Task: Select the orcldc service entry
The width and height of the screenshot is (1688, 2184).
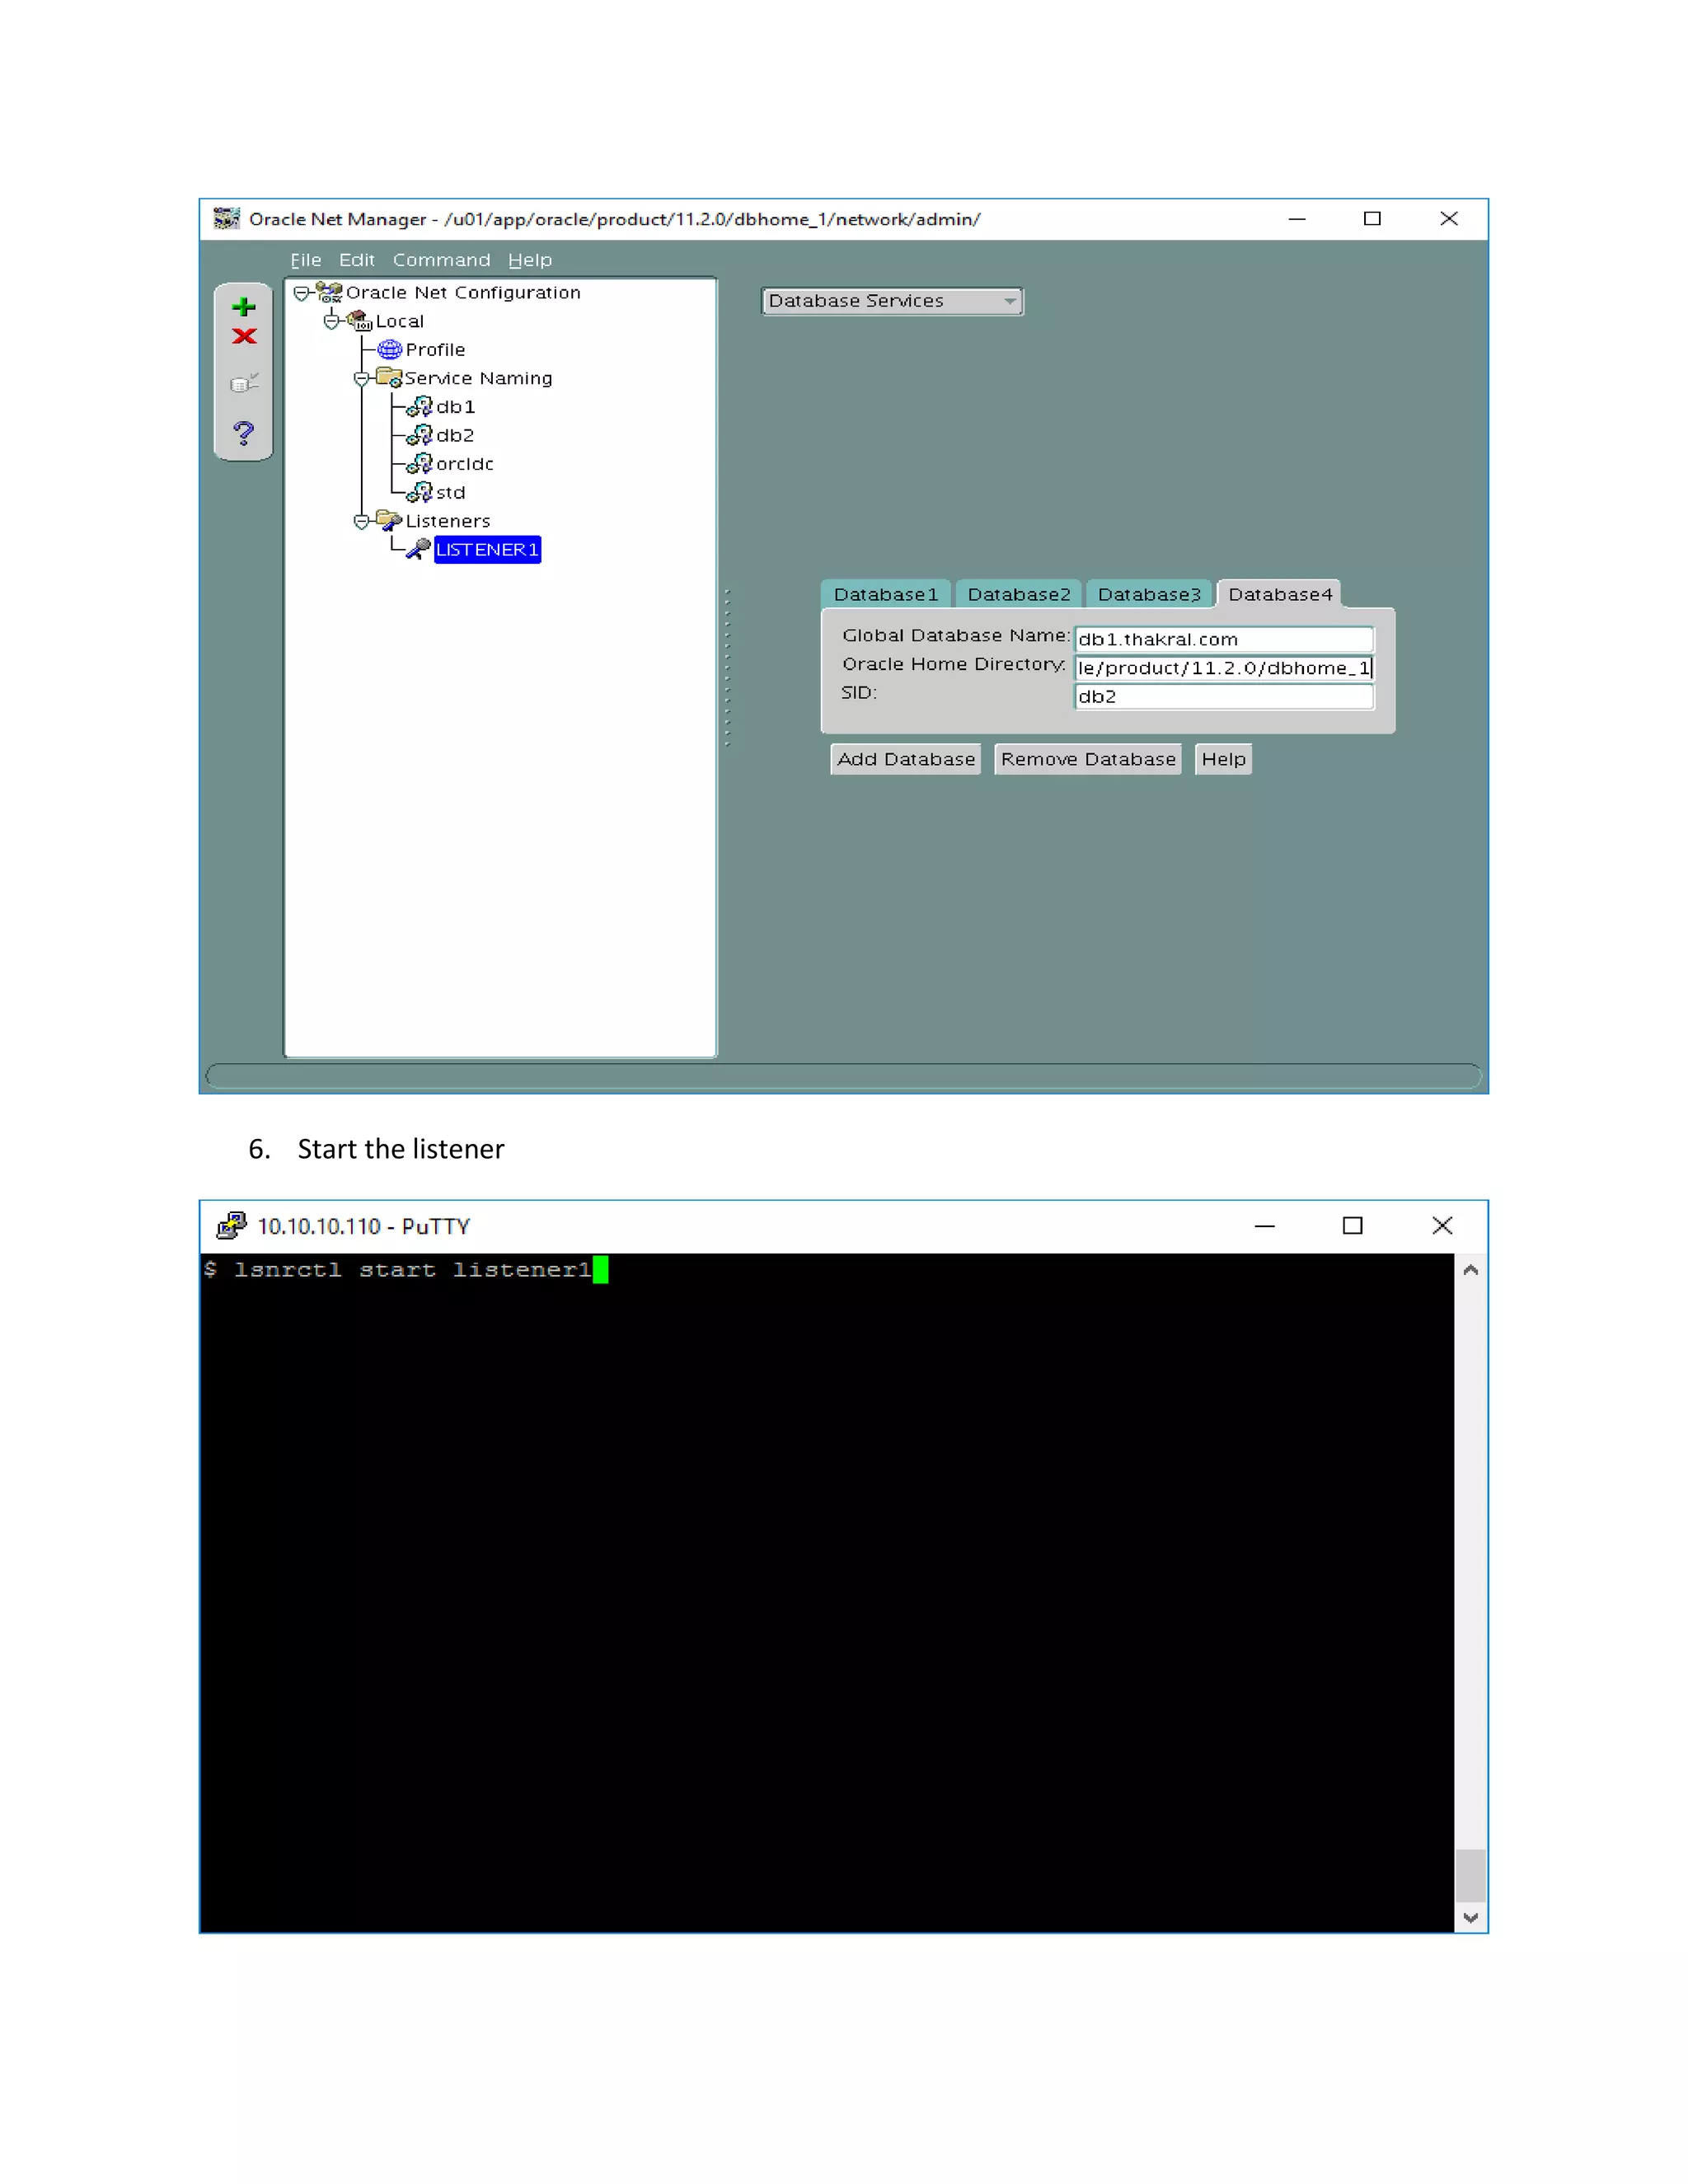Action: click(x=464, y=464)
